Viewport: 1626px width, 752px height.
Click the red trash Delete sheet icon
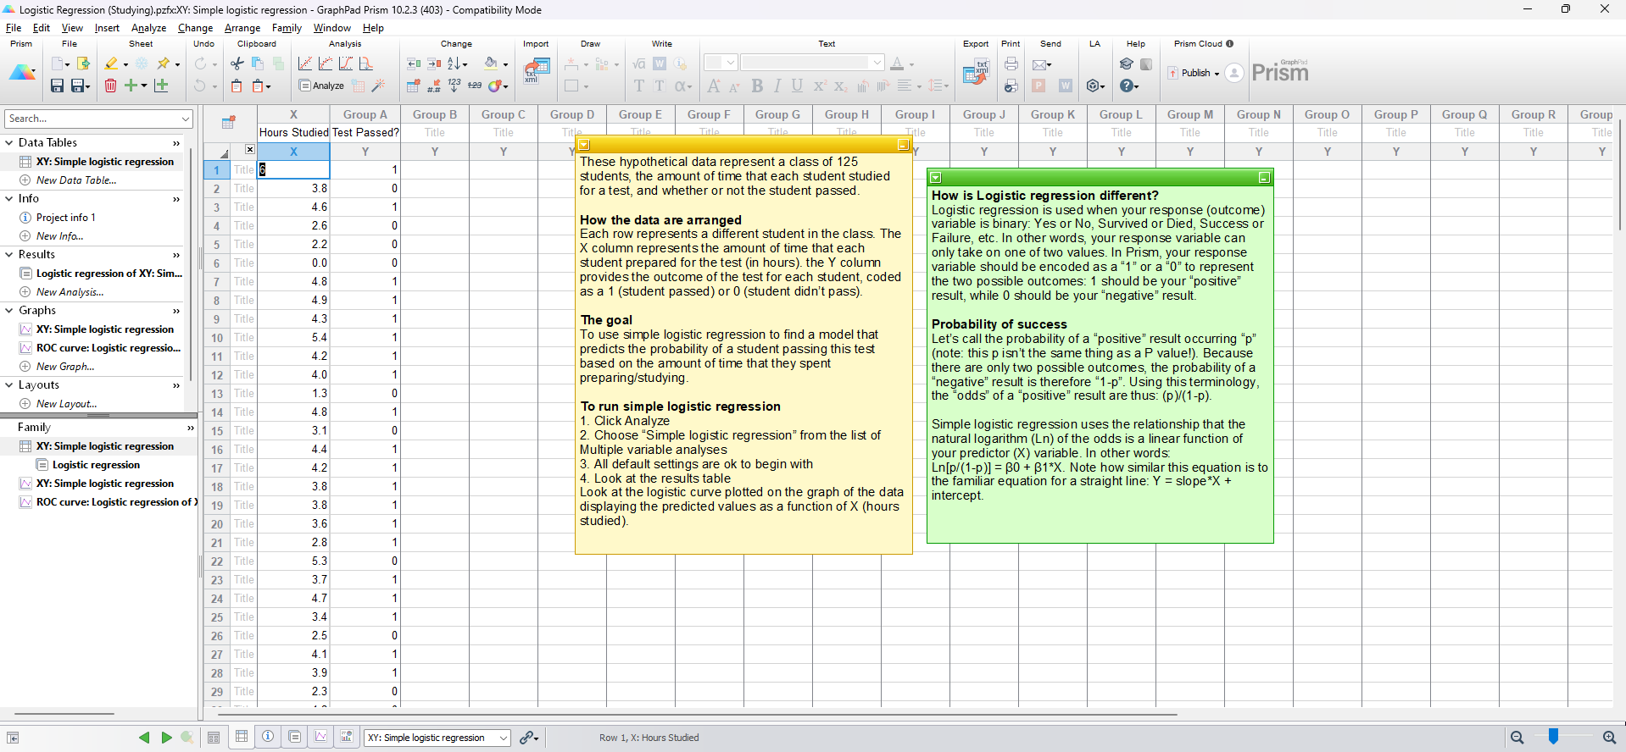coord(110,86)
